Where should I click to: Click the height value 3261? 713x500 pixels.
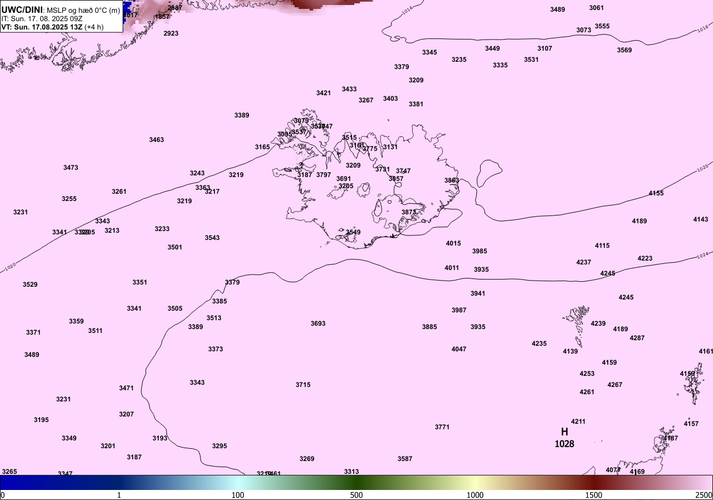tap(119, 192)
